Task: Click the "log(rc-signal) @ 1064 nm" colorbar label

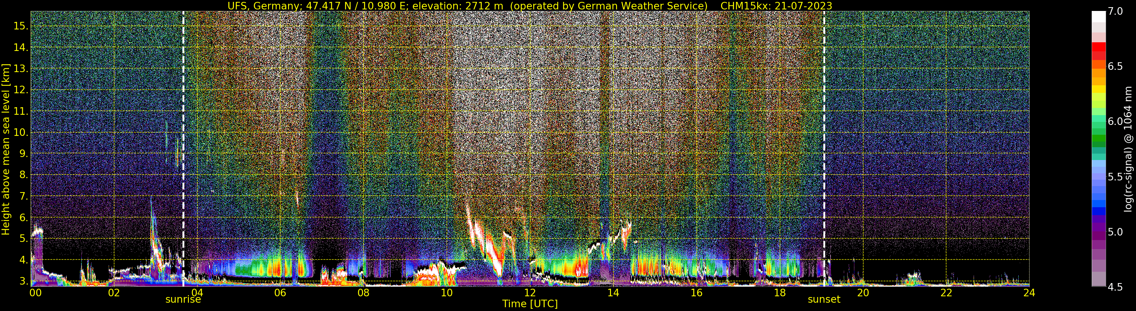Action: point(1128,149)
